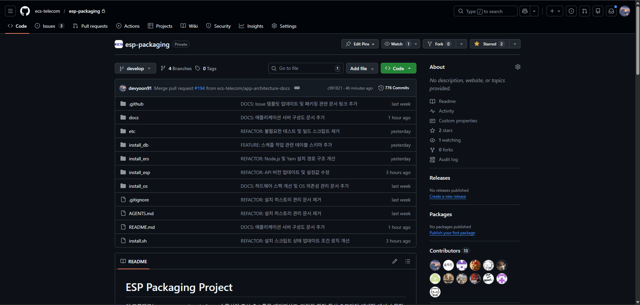Open the install.sh file
The width and height of the screenshot is (640, 305).
[x=138, y=241]
